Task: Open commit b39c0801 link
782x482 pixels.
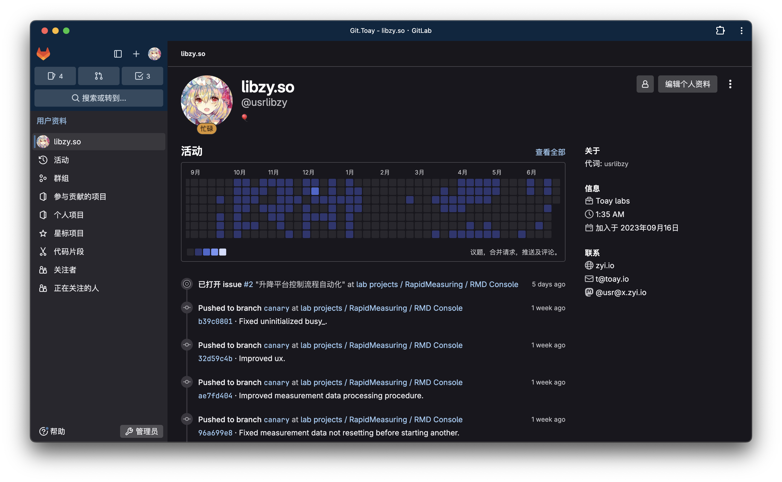Action: click(x=215, y=321)
